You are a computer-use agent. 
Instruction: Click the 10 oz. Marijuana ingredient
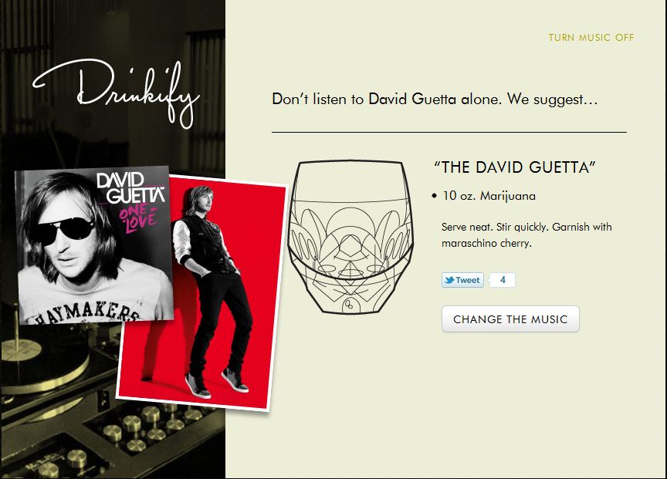point(489,196)
